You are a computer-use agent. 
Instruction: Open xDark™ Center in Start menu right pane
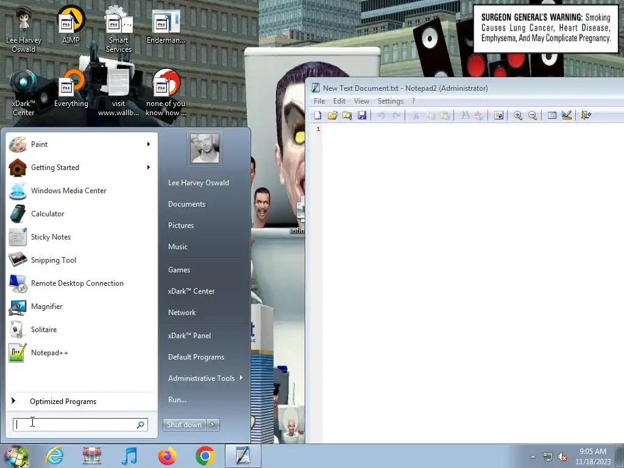pos(191,291)
